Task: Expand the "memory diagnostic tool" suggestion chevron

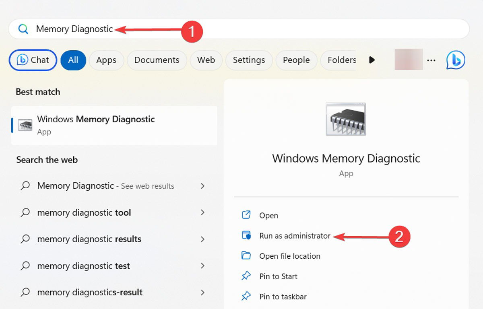Action: 202,212
